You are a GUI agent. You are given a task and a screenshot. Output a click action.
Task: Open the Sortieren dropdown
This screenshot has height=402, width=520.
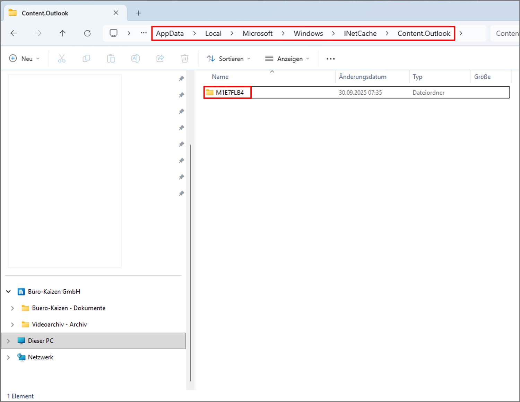[x=228, y=59]
